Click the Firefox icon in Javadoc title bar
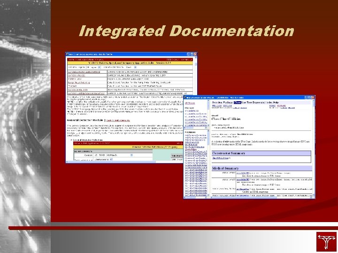The height and width of the screenshot is (253, 338). click(x=185, y=97)
